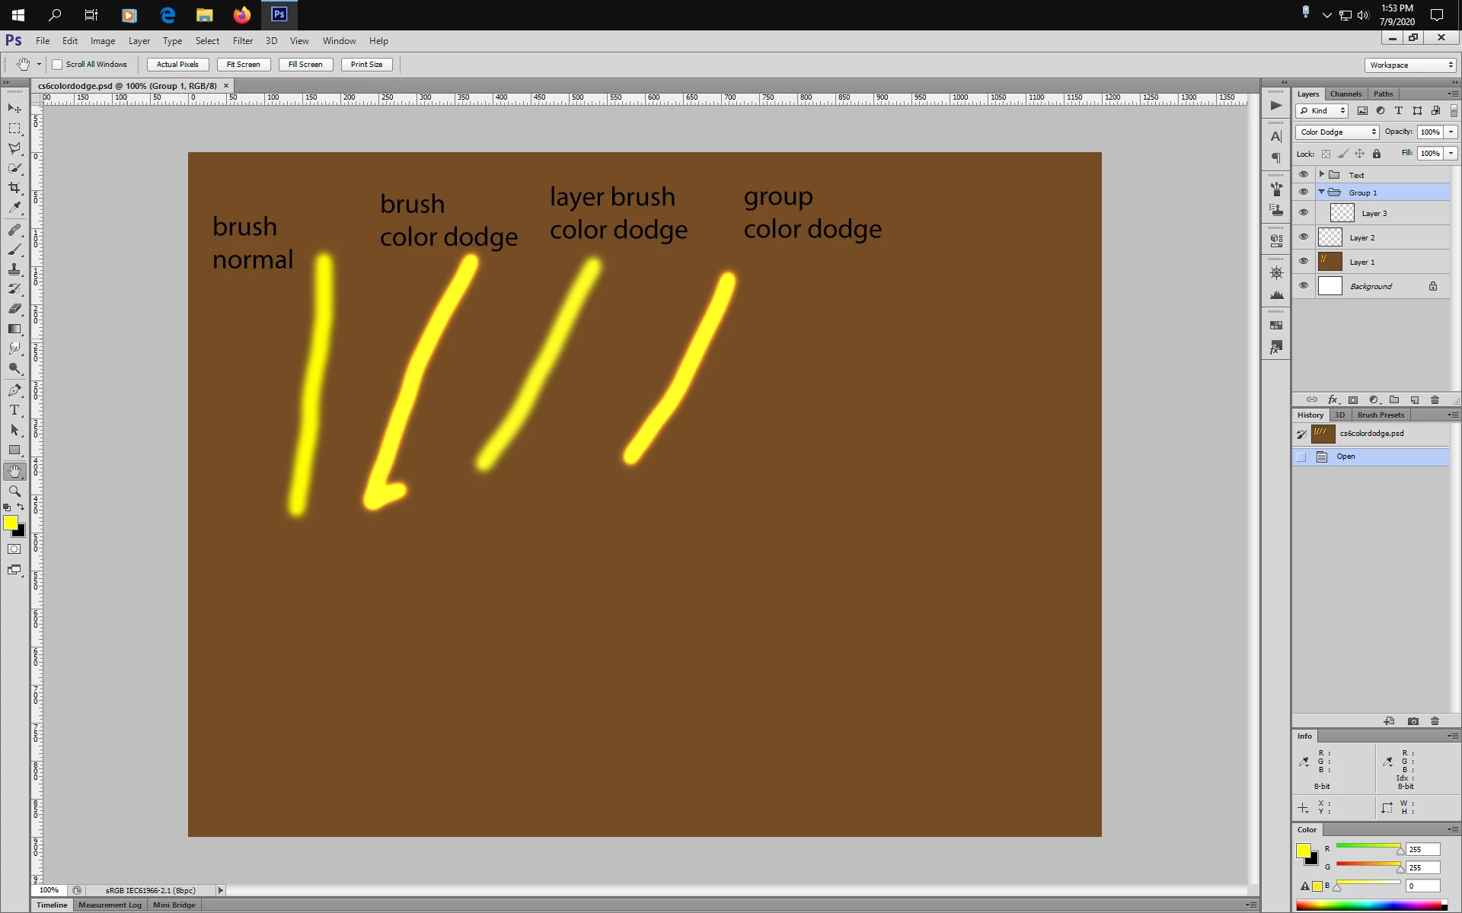Switch to the Channels tab

coord(1345,94)
